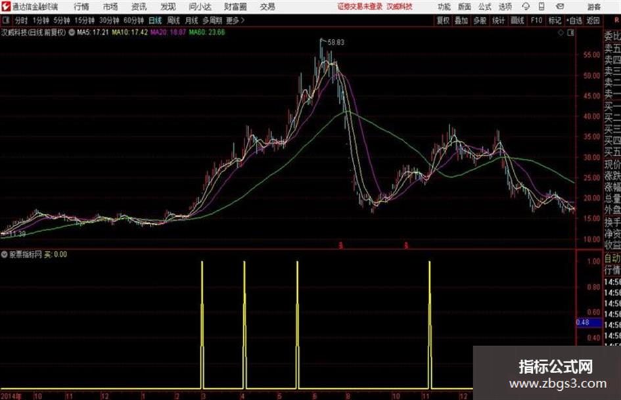
Task: Click the 叠加 overlay toolbar button
Action: pos(461,20)
